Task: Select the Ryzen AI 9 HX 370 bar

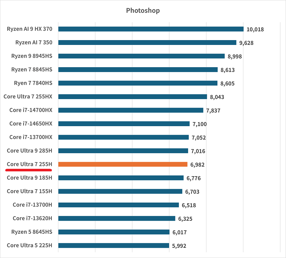Action: tap(151, 29)
